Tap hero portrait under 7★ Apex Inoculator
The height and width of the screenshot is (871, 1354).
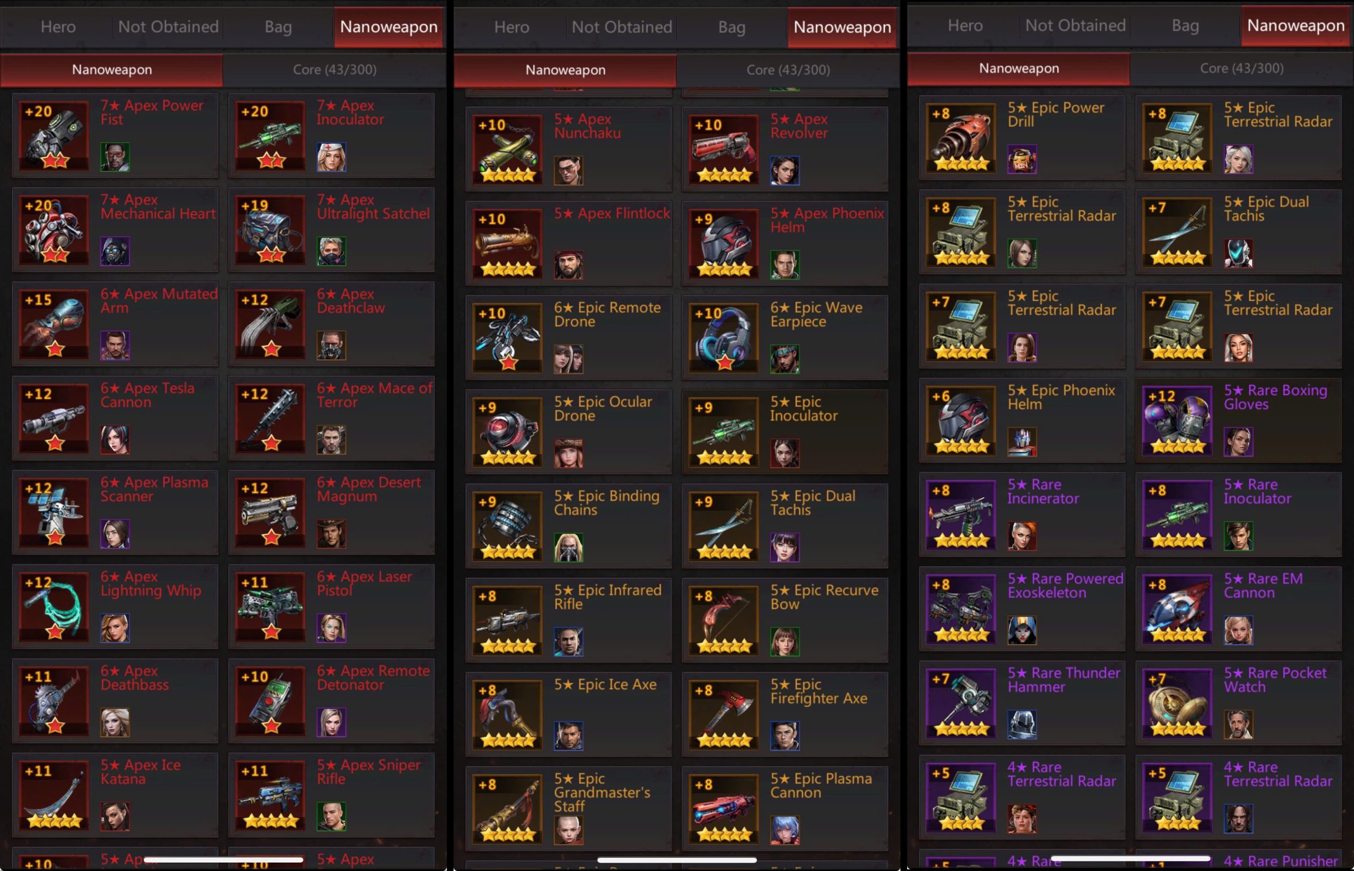coord(331,157)
